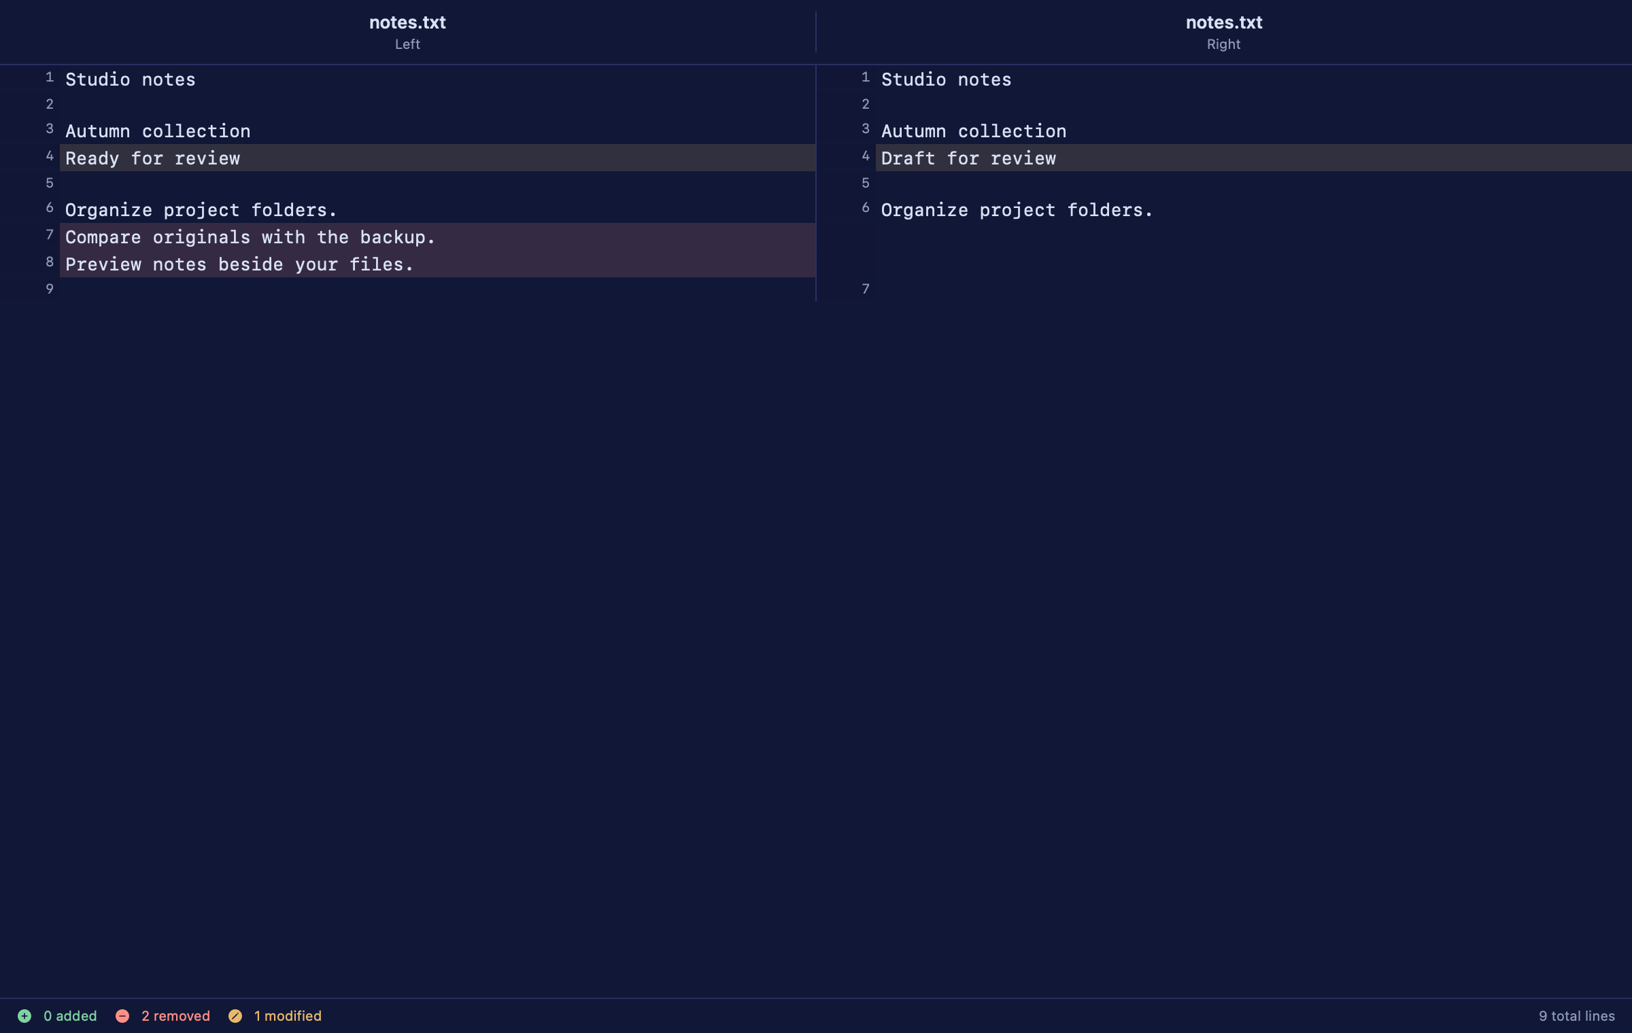Viewport: 1632px width, 1033px height.
Task: Click 'Compare originals with the backup.' line
Action: pos(437,237)
